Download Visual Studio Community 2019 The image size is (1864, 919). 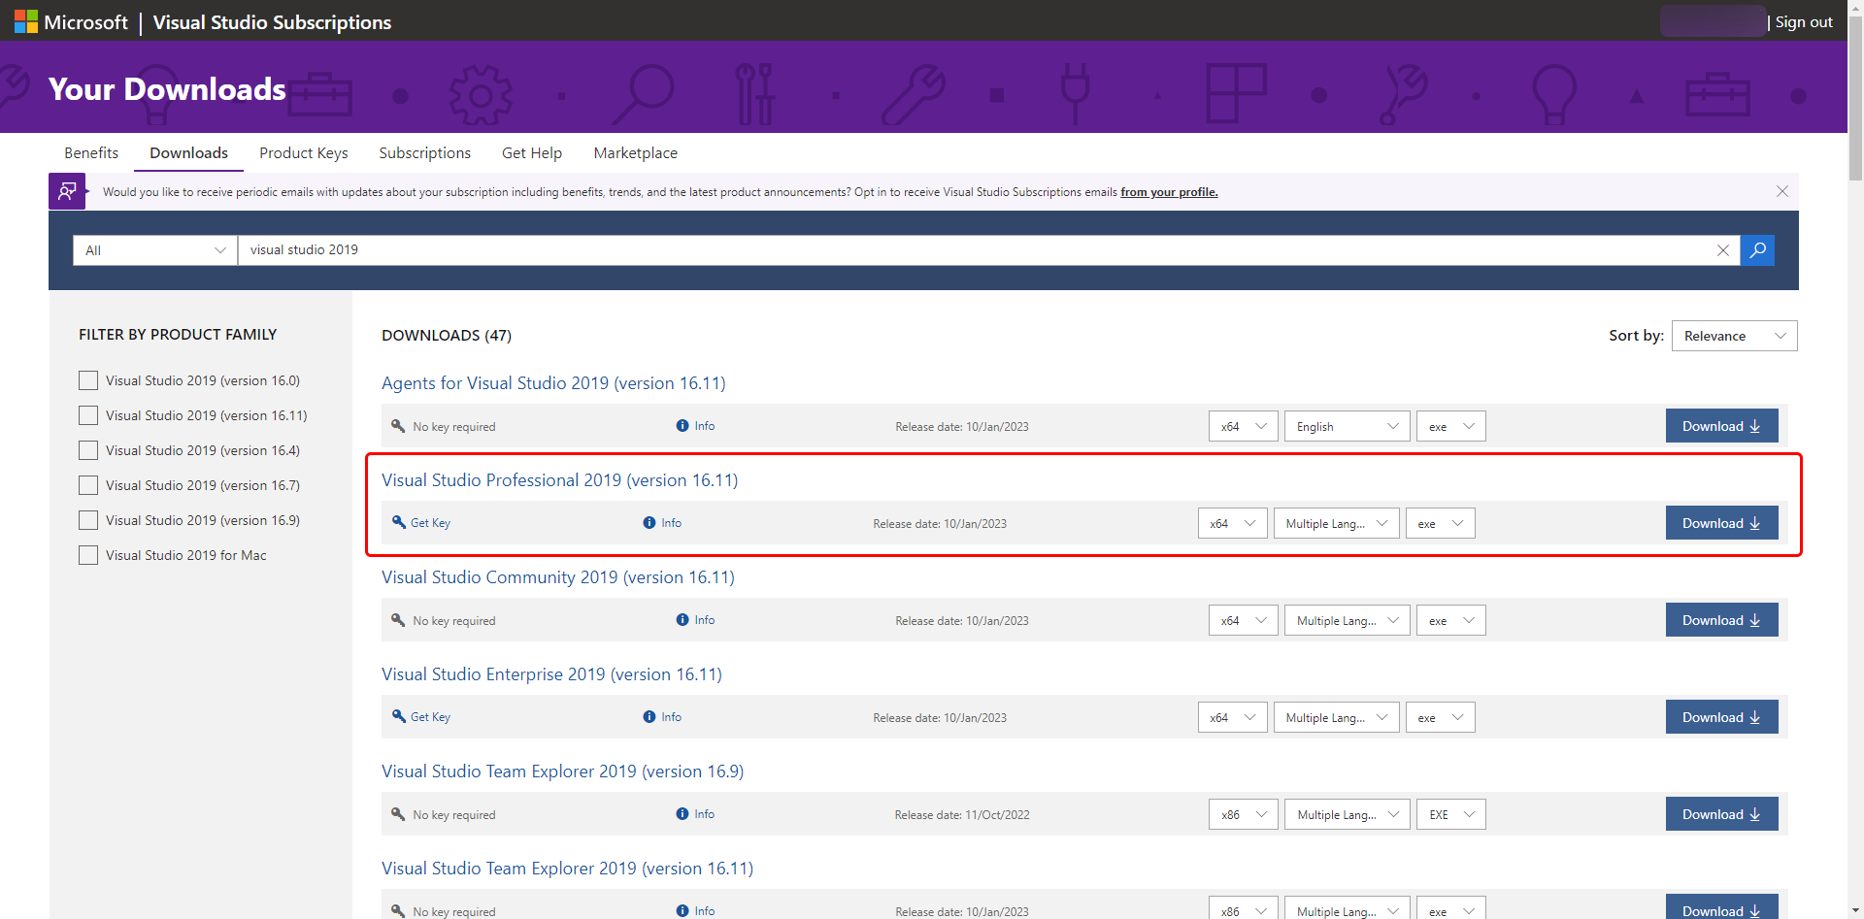(1721, 620)
